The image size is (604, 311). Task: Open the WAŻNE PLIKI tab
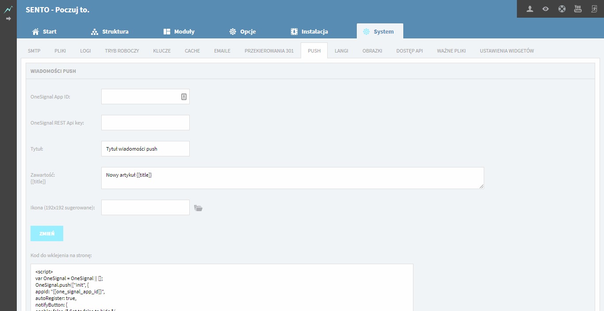(x=451, y=51)
